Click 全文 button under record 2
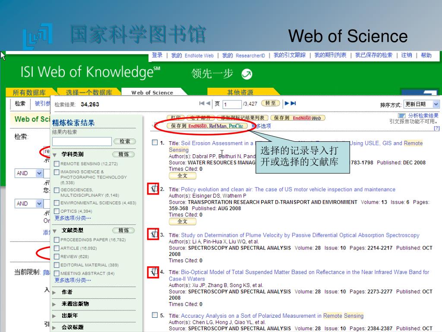The height and width of the screenshot is (332, 442). click(183, 221)
